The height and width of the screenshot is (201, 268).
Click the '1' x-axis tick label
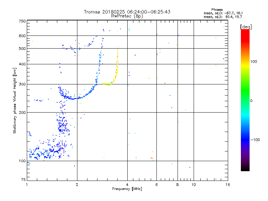[x=27, y=185]
